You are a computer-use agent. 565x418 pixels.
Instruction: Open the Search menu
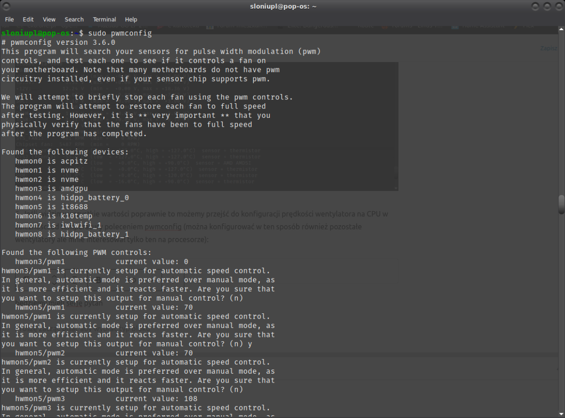point(74,19)
